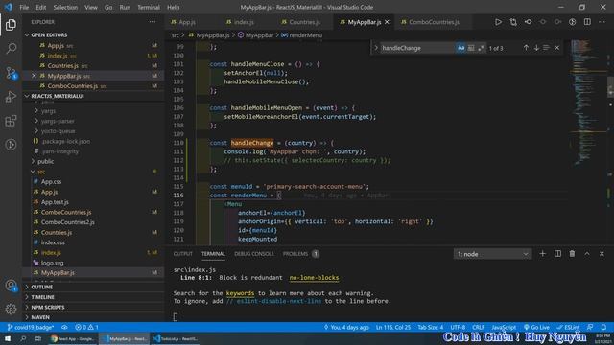This screenshot has width=614, height=345.
Task: Toggle Use Regular Expression in find widget
Action: tap(481, 48)
